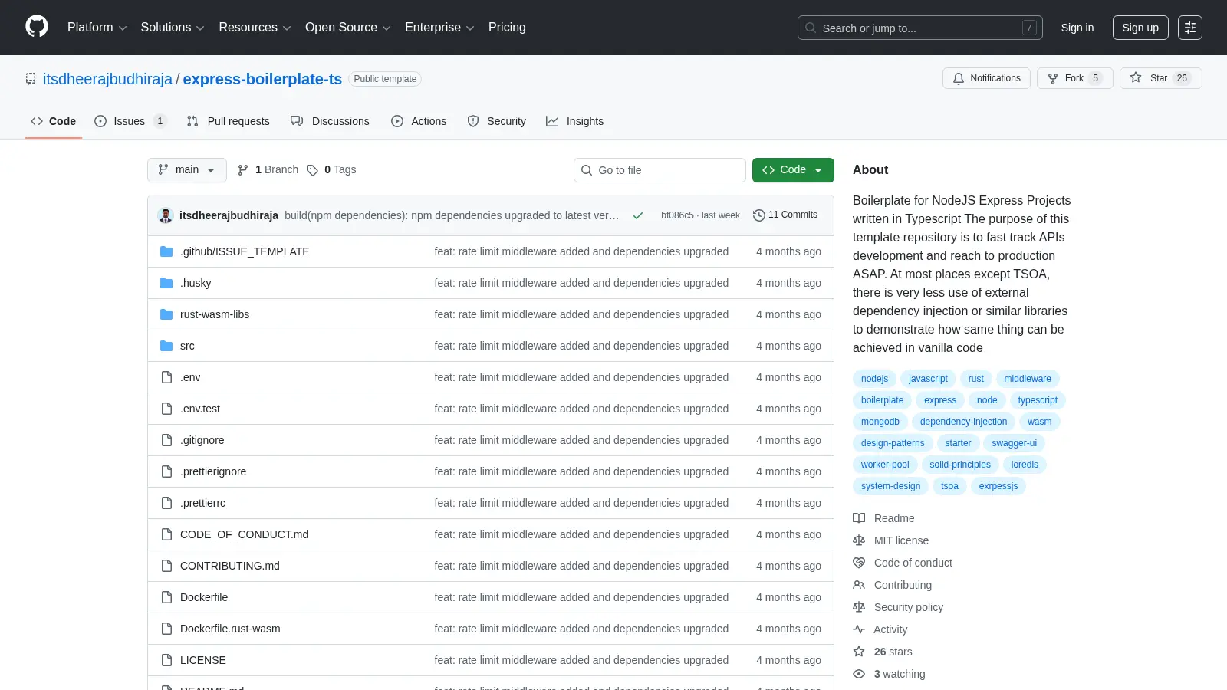Open the Contributing link in About
This screenshot has height=690, width=1227.
coord(903,585)
